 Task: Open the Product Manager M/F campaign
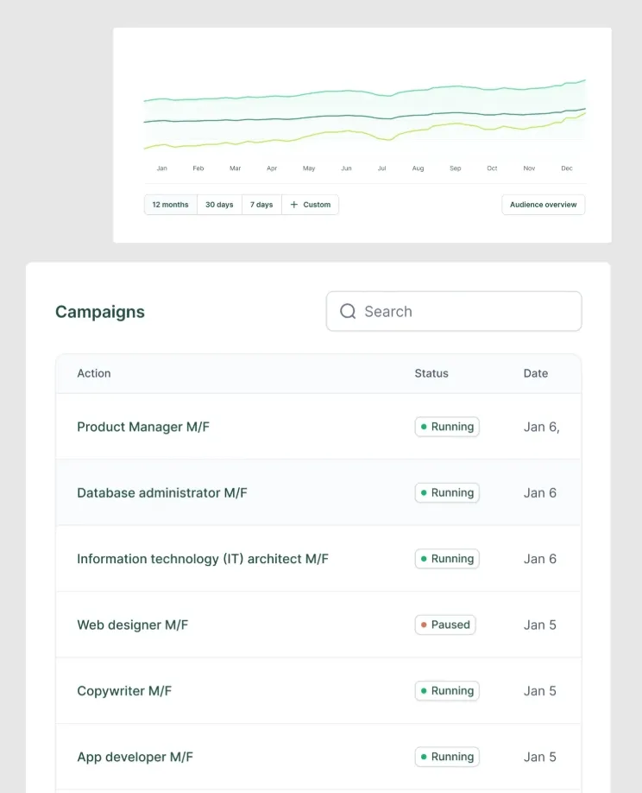[143, 427]
